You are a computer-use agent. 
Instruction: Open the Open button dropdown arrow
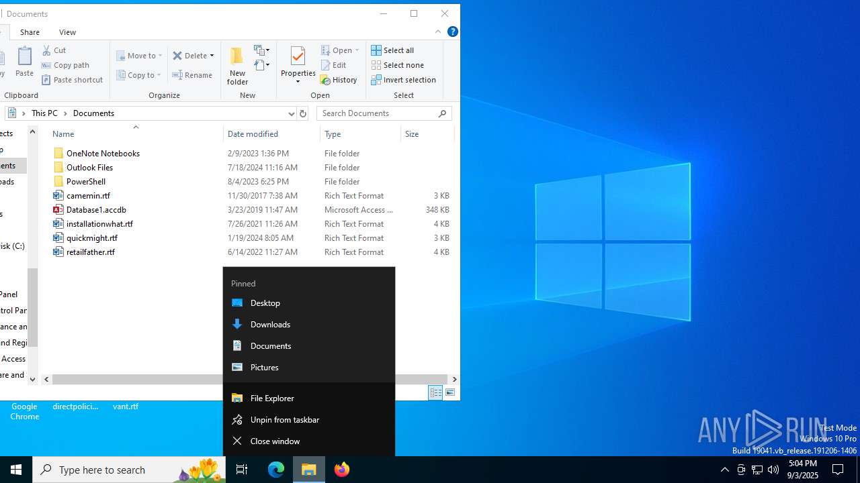click(x=357, y=50)
